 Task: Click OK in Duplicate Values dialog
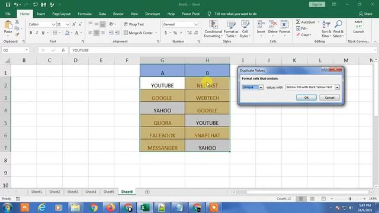tap(306, 98)
